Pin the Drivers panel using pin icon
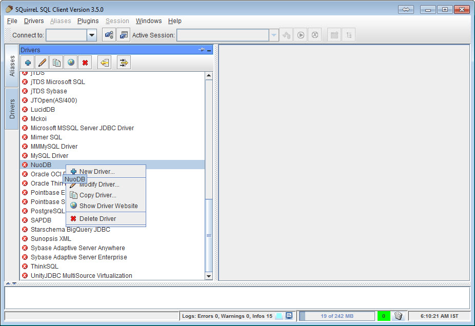 point(202,50)
